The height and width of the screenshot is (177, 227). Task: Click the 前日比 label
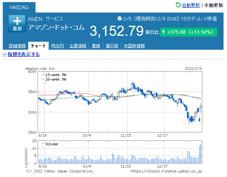(x=152, y=32)
